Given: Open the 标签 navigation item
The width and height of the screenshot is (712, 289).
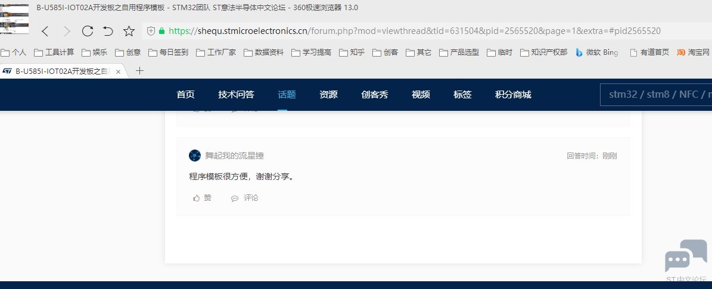Looking at the screenshot, I should click(x=462, y=95).
